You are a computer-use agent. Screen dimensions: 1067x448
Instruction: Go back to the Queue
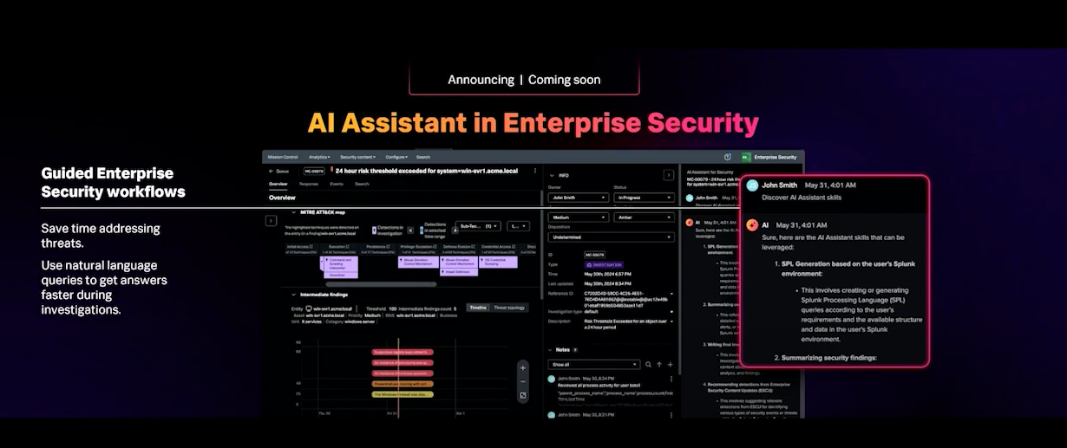279,172
